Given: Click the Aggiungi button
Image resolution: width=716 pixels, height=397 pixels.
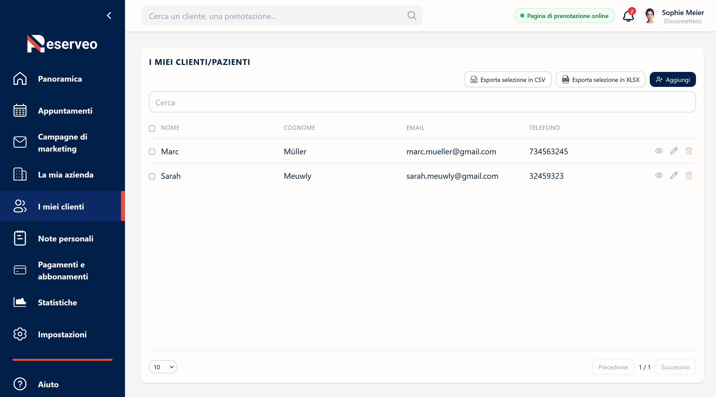Looking at the screenshot, I should (673, 80).
